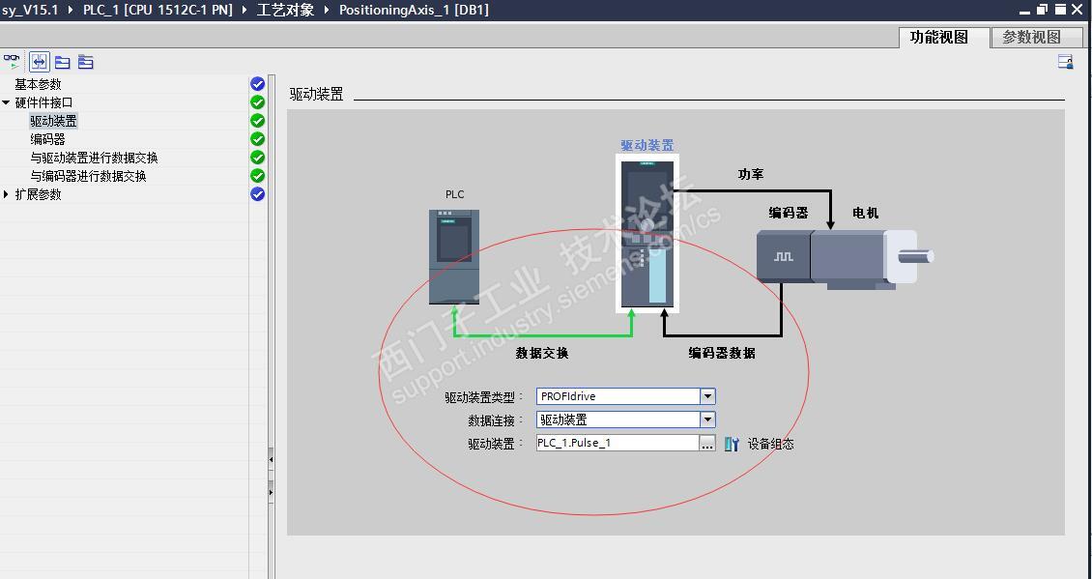Click the PLC_1 [CPU 1512C-1 PN] breadcrumb

pos(158,10)
